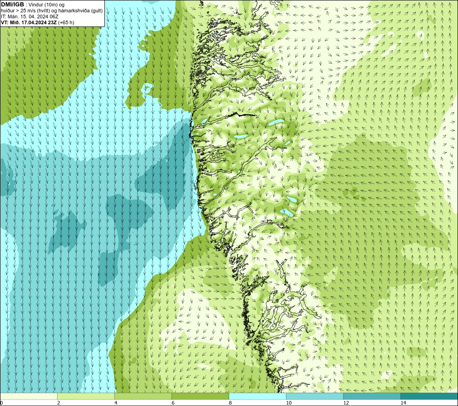This screenshot has height=406, width=458.
Task: Click the scale label '10'
Action: click(289, 403)
